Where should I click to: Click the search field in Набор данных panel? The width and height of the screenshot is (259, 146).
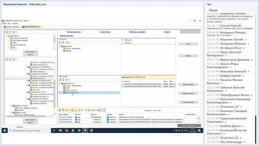[94, 79]
